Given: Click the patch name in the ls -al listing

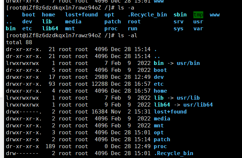Looking at the screenshot, I should (162, 139).
